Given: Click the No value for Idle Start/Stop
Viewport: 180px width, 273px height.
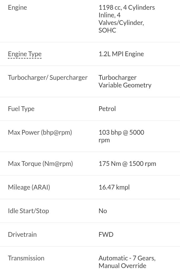Looking at the screenshot, I should tap(103, 211).
